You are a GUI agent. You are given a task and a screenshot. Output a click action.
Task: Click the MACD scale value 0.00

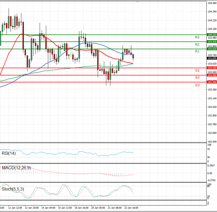[210, 173]
